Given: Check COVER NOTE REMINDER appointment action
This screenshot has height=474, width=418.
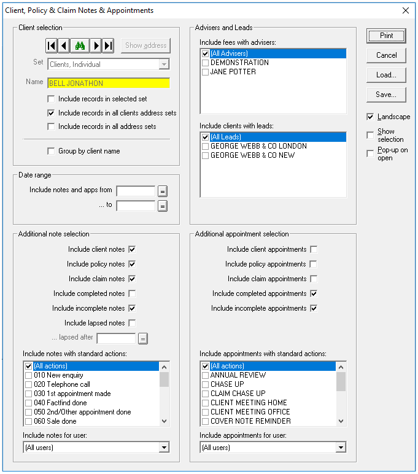Looking at the screenshot, I should point(205,421).
